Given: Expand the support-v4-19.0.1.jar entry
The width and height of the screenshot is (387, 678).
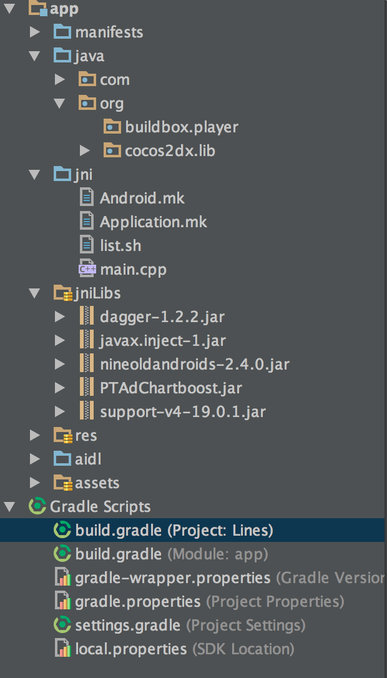Looking at the screenshot, I should click(x=59, y=411).
